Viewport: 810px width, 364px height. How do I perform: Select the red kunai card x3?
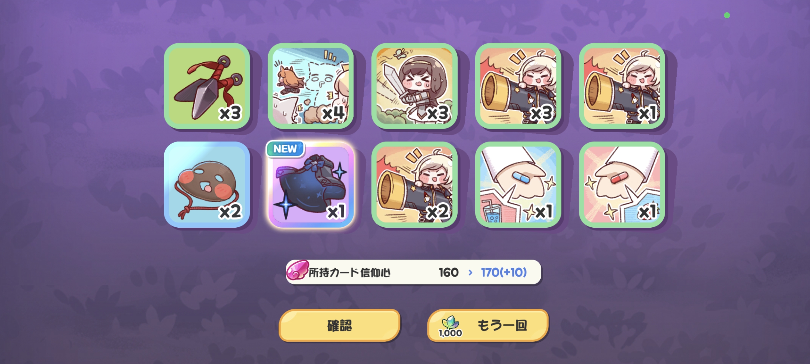[207, 86]
